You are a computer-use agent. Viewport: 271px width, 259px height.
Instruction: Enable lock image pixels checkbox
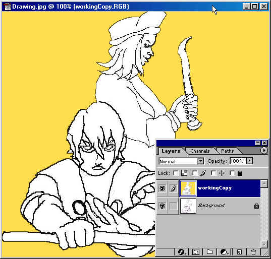click(195, 173)
